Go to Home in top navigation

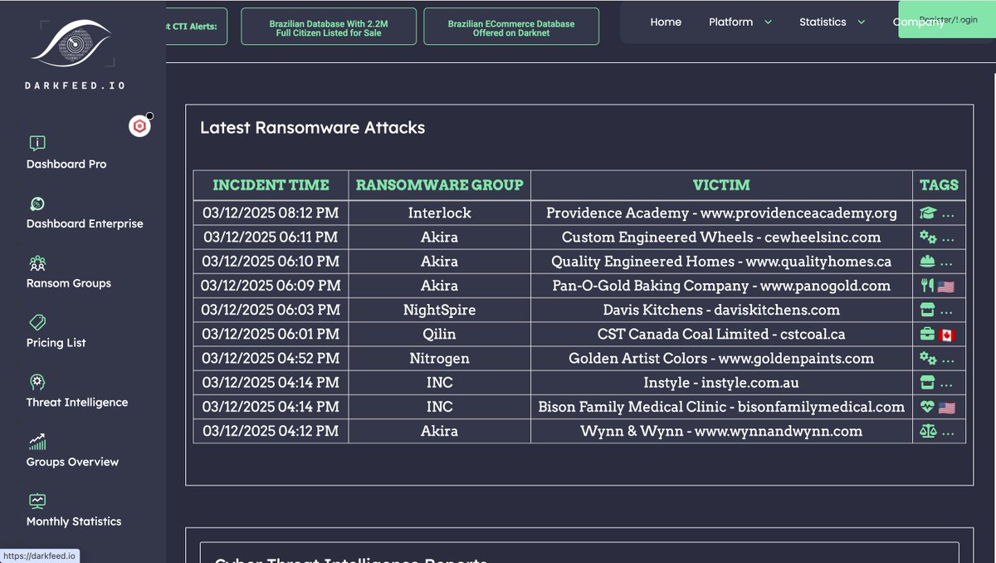click(x=666, y=22)
